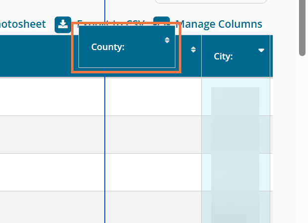Screen dimensions: 308x223
Task: Click sort arrows on dragged County header
Action: point(167,40)
